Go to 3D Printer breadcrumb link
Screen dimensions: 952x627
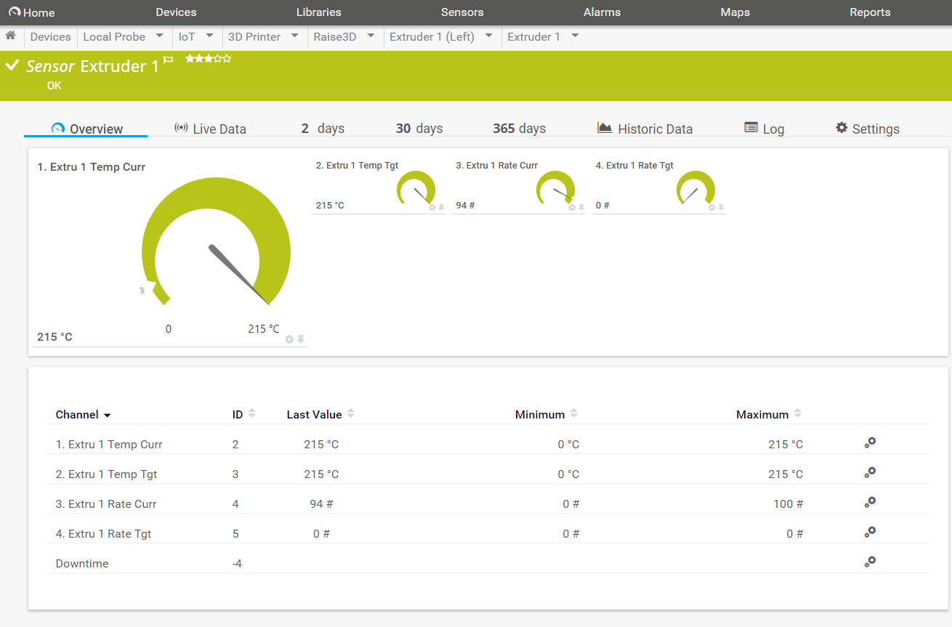pos(254,36)
